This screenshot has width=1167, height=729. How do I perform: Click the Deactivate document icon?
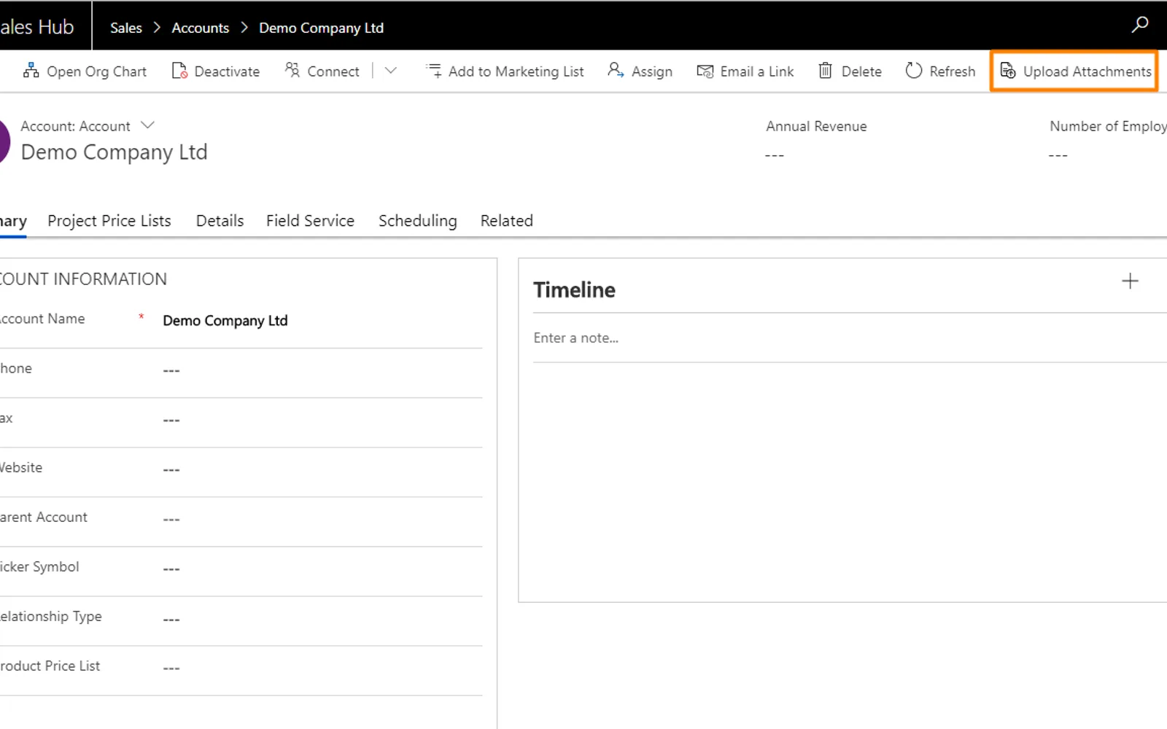pyautogui.click(x=179, y=71)
